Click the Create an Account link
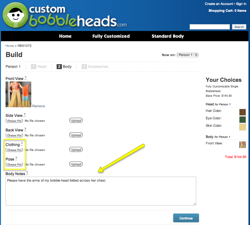250x225 pixels. 219,4
